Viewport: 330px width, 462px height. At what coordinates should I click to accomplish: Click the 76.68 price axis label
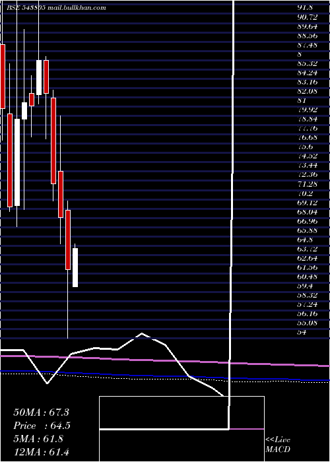307,137
